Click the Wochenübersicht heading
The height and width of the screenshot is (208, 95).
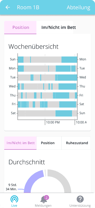34,47
